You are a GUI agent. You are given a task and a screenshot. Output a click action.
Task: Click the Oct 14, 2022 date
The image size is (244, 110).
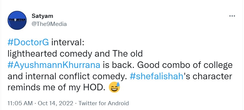[55, 103]
